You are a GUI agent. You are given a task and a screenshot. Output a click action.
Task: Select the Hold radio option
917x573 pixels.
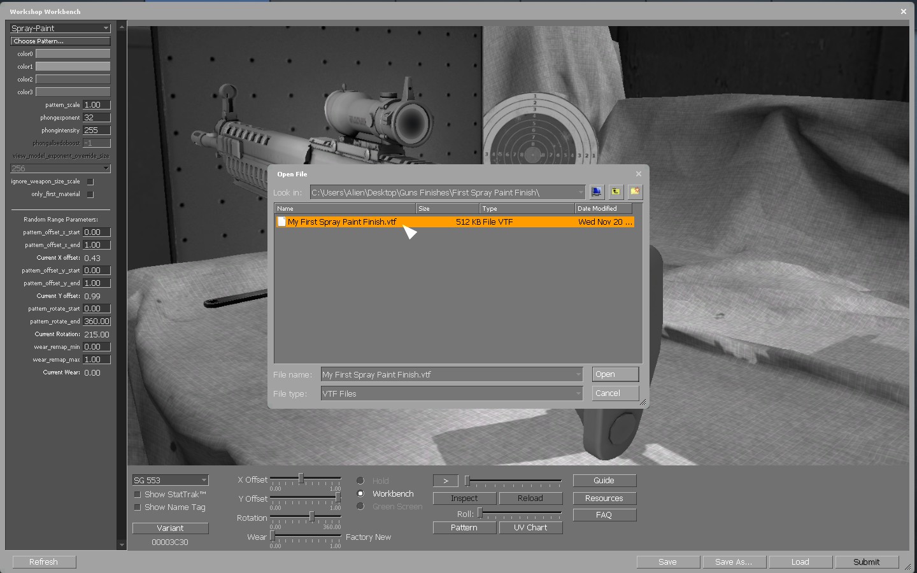coord(360,481)
